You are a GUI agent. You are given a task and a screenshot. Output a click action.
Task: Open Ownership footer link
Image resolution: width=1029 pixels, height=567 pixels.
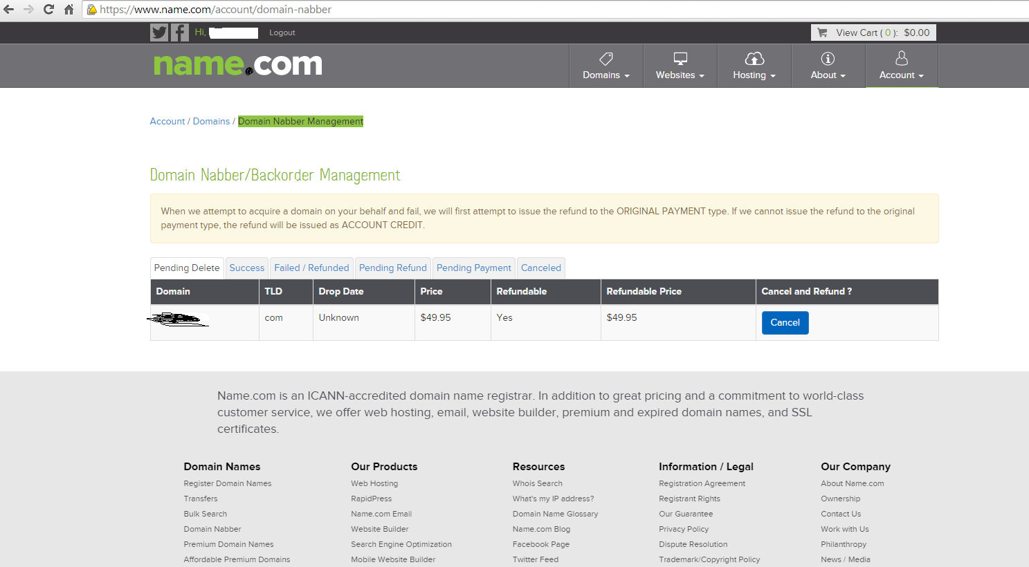841,499
